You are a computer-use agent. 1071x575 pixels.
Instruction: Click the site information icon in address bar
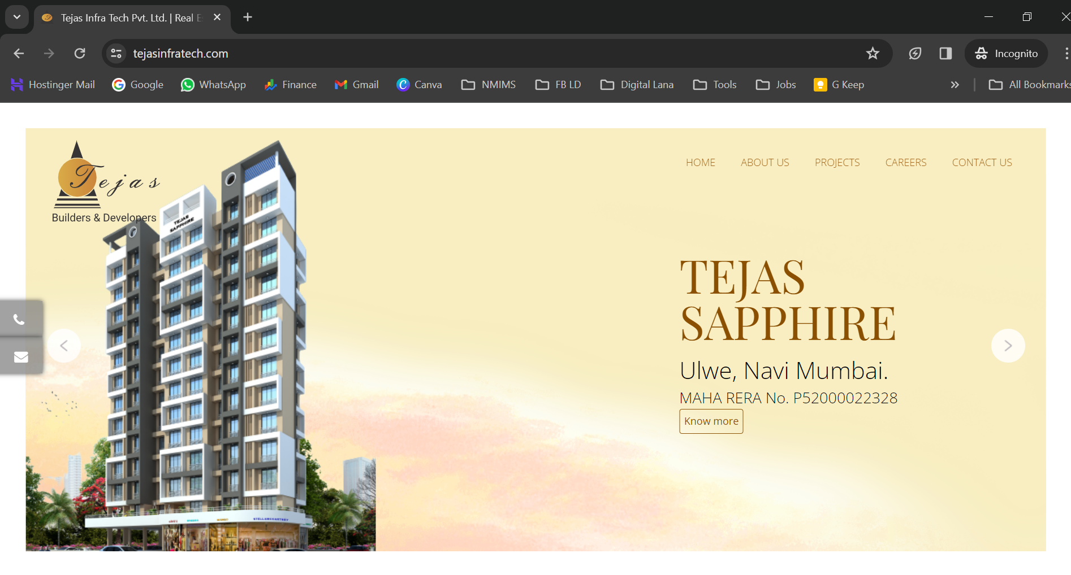tap(116, 54)
